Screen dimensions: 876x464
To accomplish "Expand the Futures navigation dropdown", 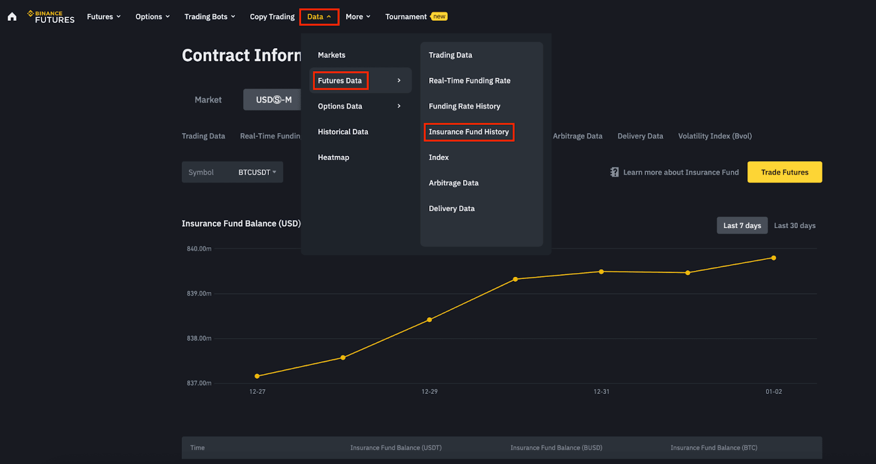I will (103, 17).
